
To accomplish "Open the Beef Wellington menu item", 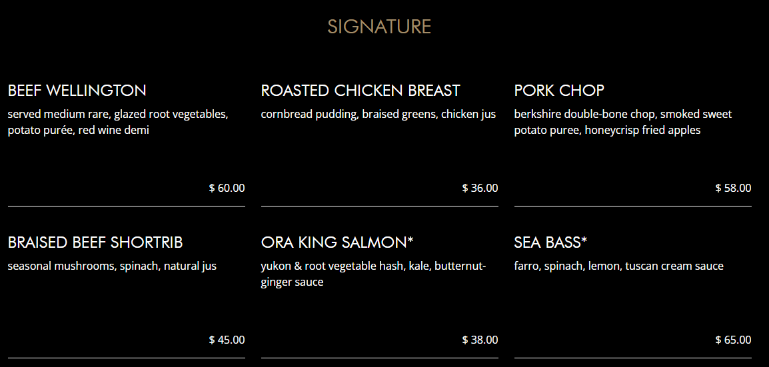I will (77, 91).
